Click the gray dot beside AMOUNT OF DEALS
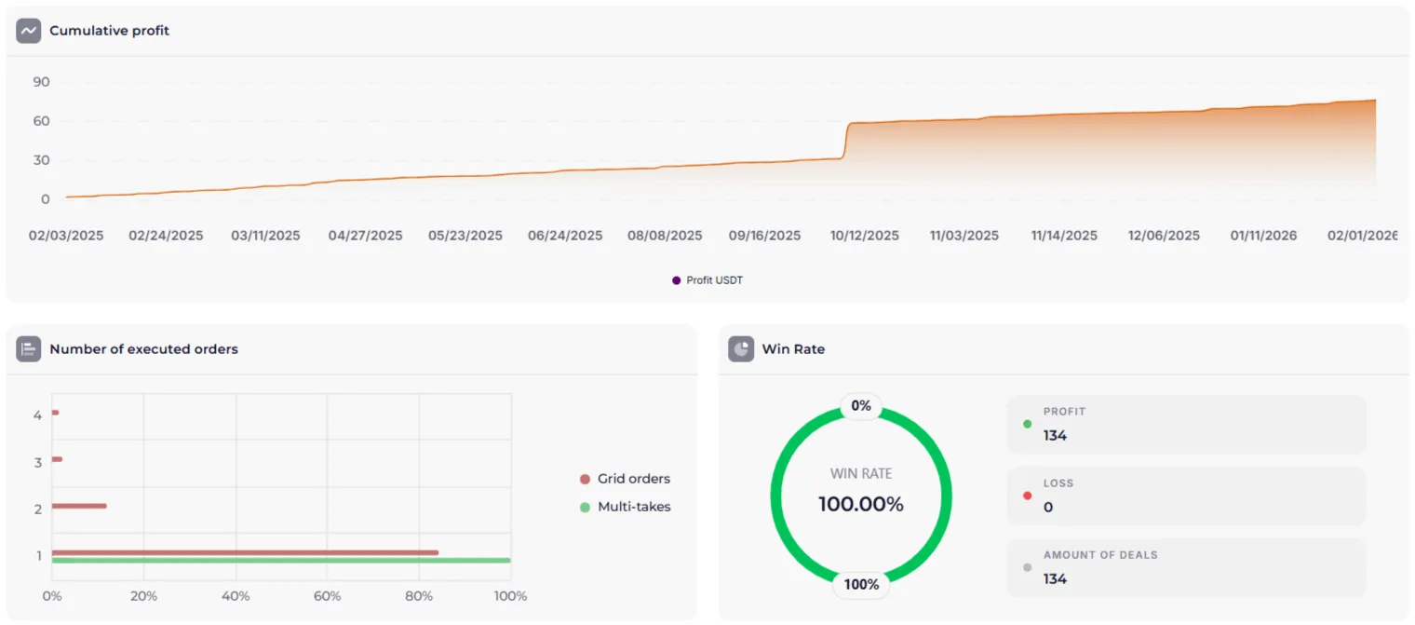Image resolution: width=1415 pixels, height=625 pixels. pyautogui.click(x=1027, y=567)
